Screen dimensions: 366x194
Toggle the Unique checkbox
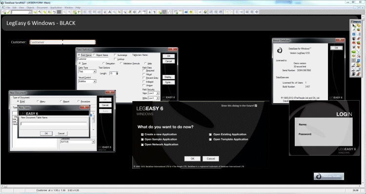pyautogui.click(x=144, y=86)
